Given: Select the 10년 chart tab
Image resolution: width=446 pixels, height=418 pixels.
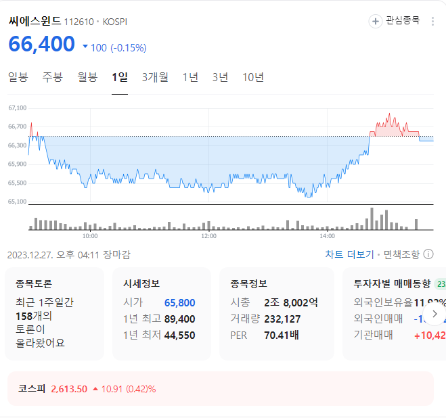Looking at the screenshot, I should click(253, 77).
